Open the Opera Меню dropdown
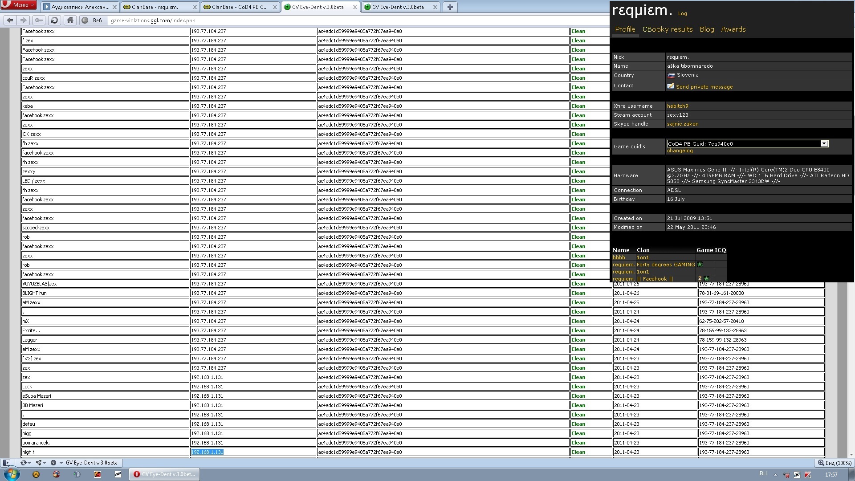 (19, 5)
